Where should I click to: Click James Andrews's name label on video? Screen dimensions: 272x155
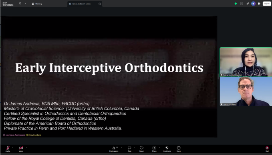click(x=228, y=105)
